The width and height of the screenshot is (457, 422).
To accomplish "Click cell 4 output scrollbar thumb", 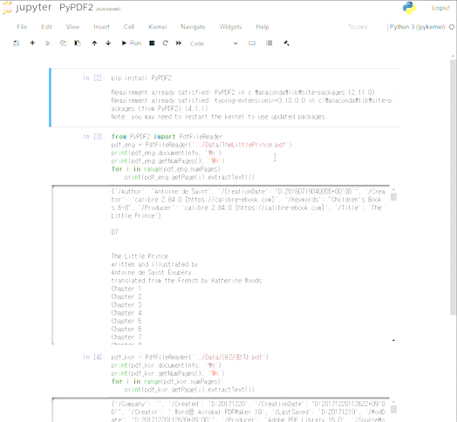I will (x=393, y=409).
